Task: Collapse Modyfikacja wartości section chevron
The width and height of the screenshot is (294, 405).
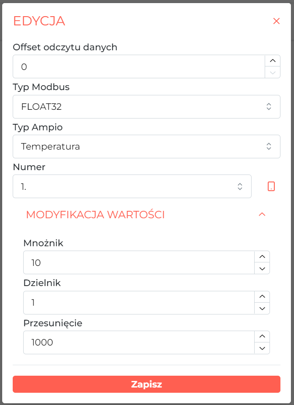Action: 262,214
